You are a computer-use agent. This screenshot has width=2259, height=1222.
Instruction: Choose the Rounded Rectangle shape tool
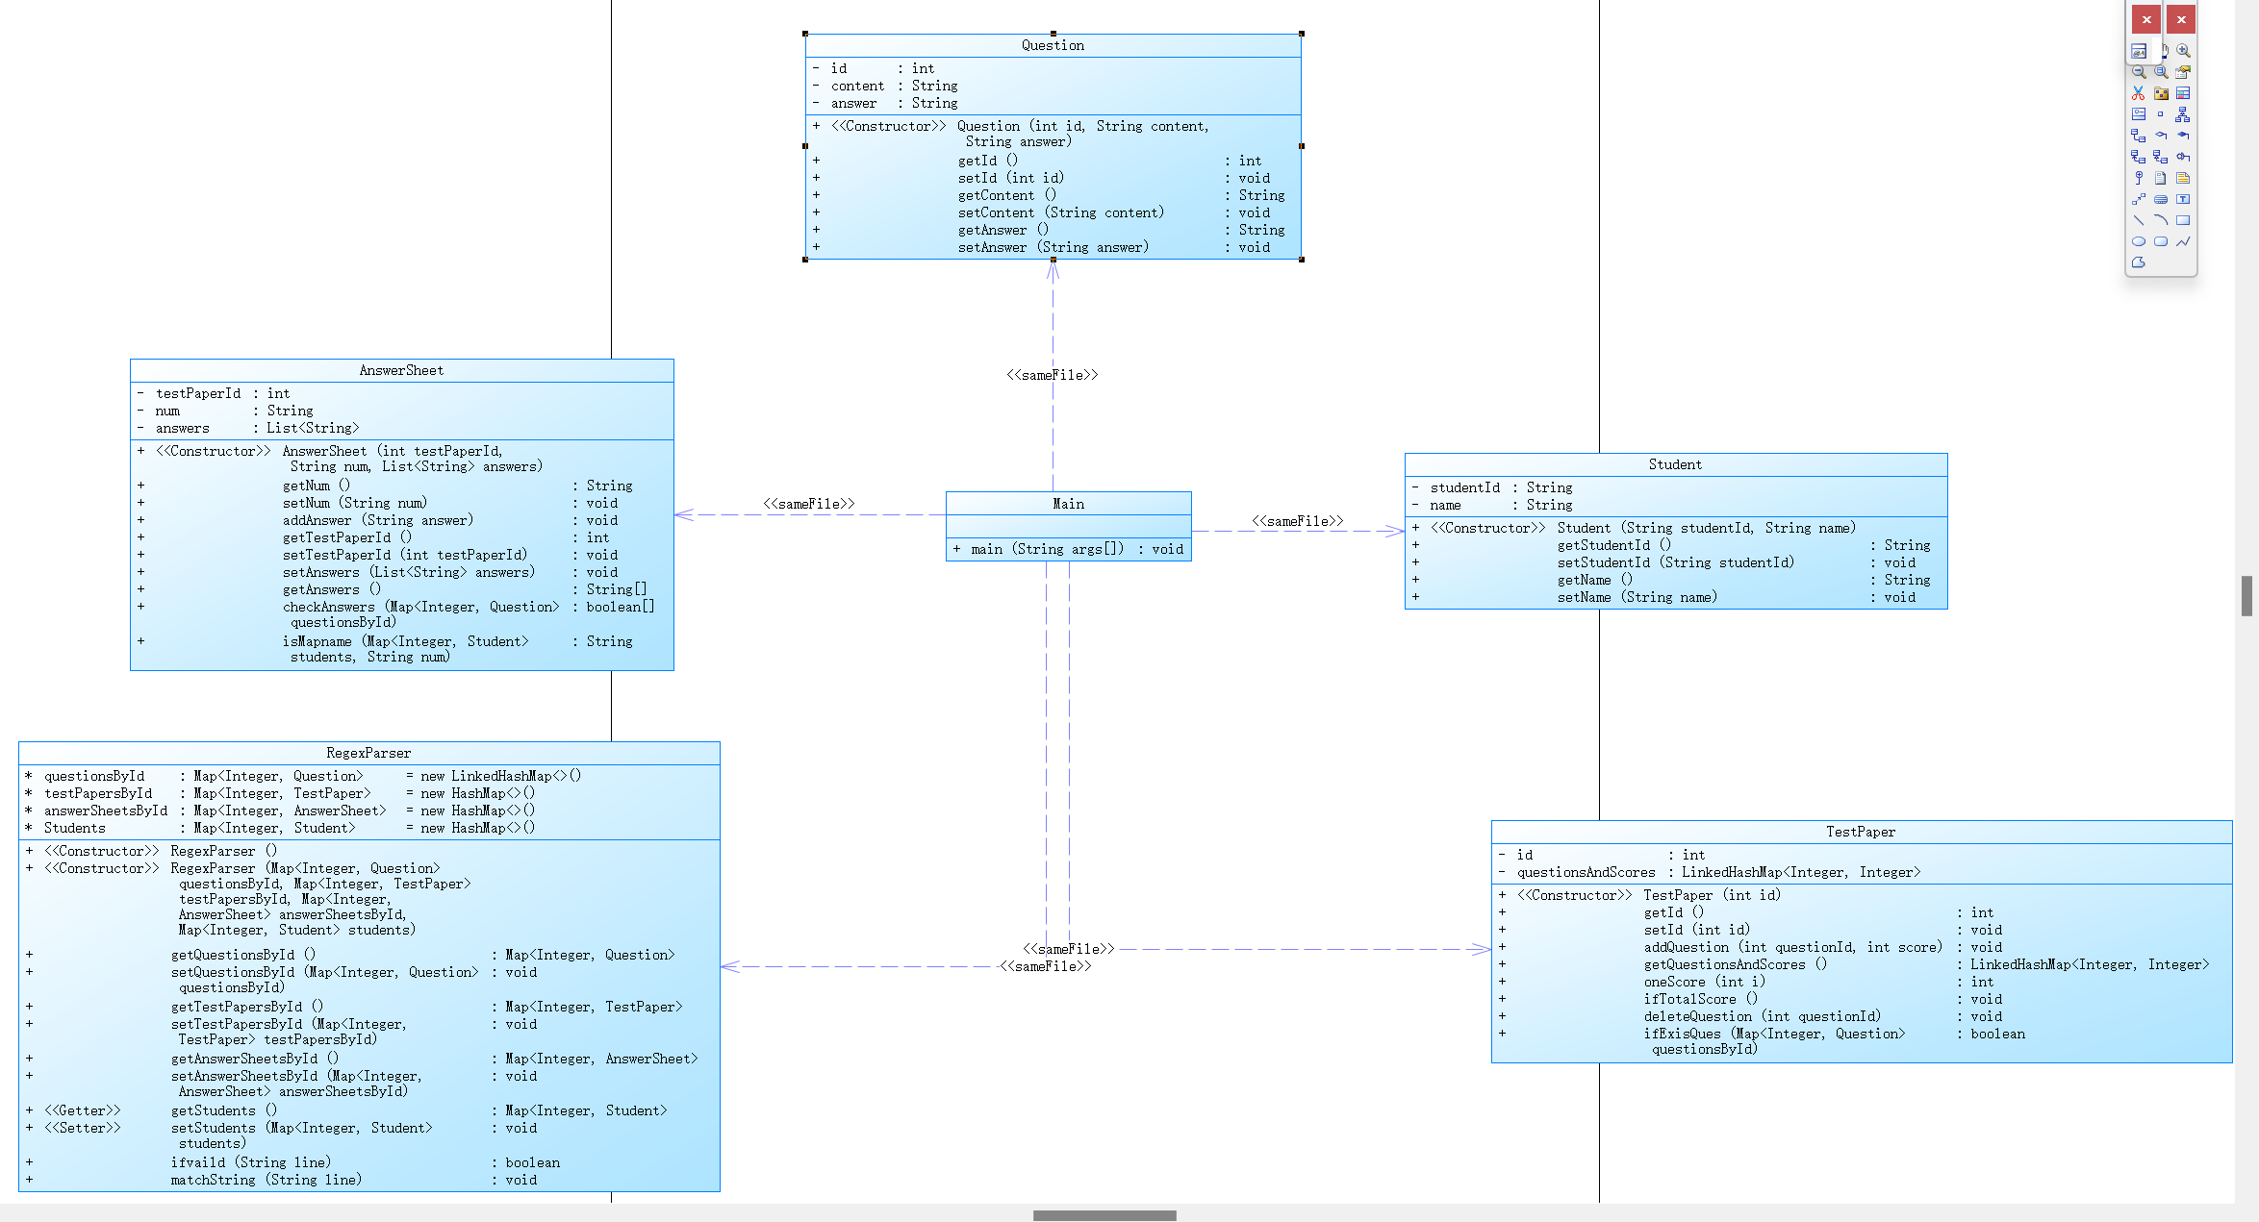[2161, 241]
